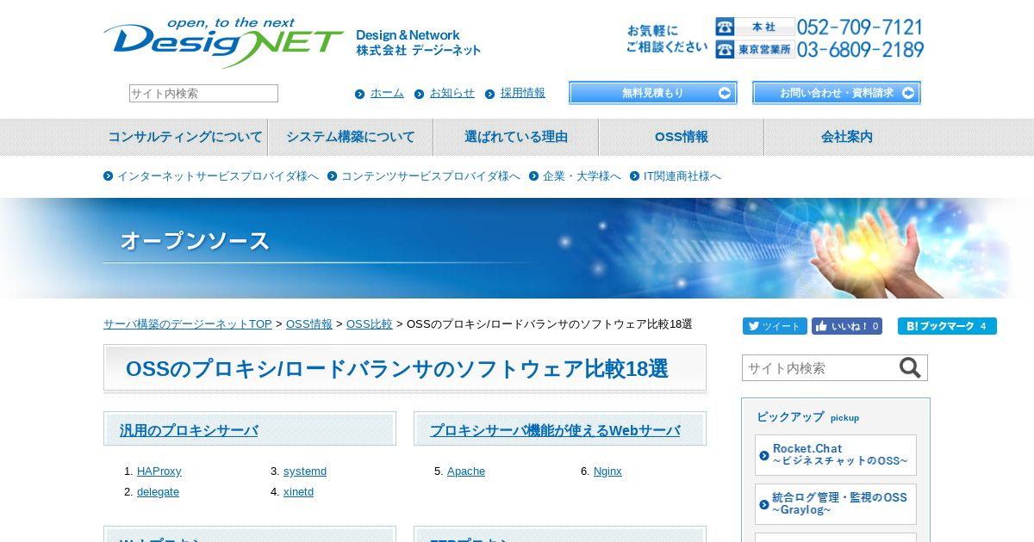Open the systemd link

point(305,471)
